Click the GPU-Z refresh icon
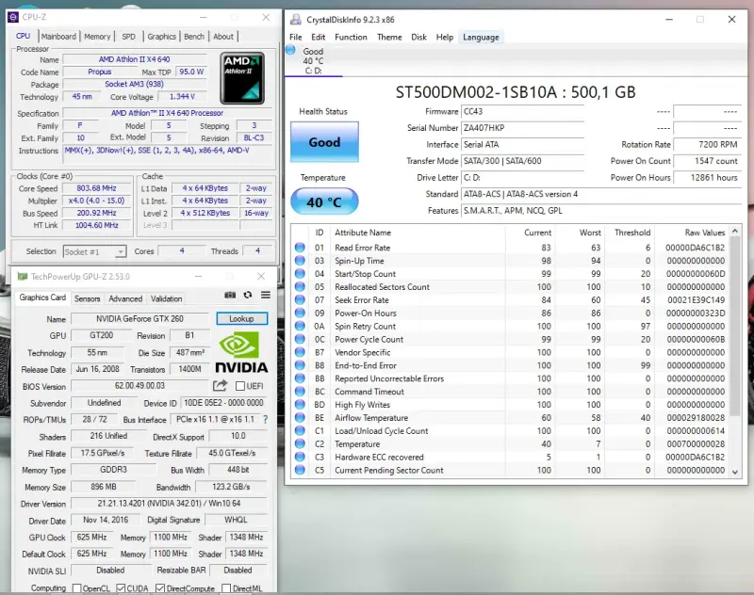 coord(248,295)
